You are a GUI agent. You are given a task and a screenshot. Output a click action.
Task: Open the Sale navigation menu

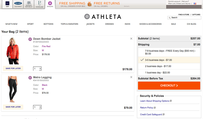(x=174, y=24)
